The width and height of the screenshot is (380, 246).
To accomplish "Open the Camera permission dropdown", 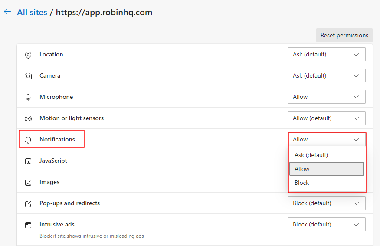I will pyautogui.click(x=326, y=75).
